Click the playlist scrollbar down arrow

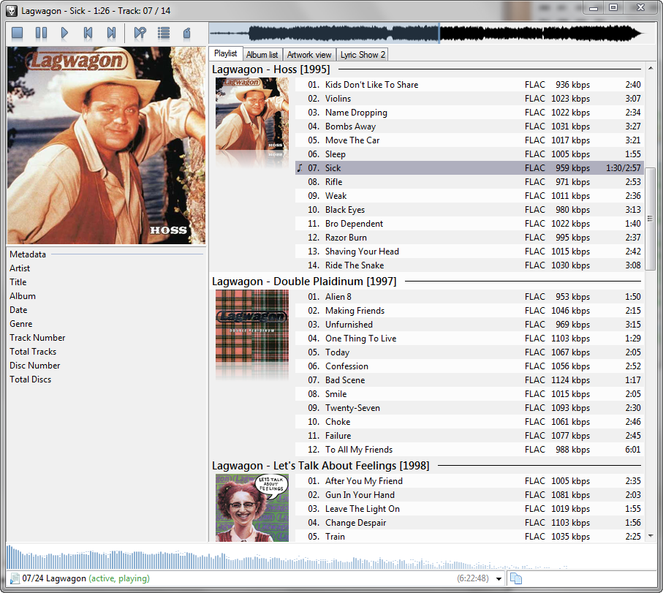pos(651,536)
